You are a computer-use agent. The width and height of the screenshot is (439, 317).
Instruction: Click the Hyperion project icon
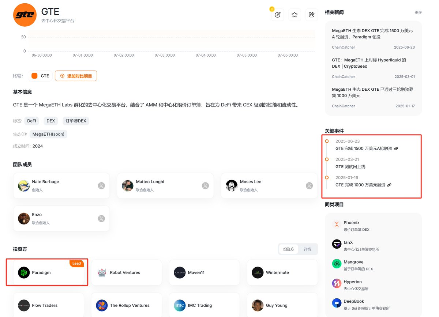click(x=337, y=283)
